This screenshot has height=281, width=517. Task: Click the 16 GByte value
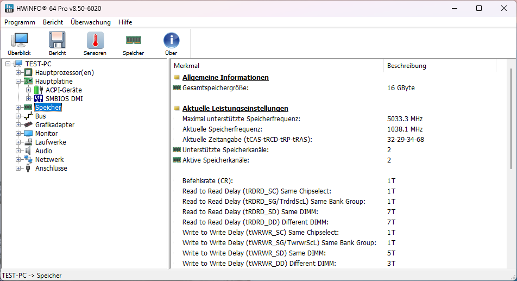[x=401, y=88]
